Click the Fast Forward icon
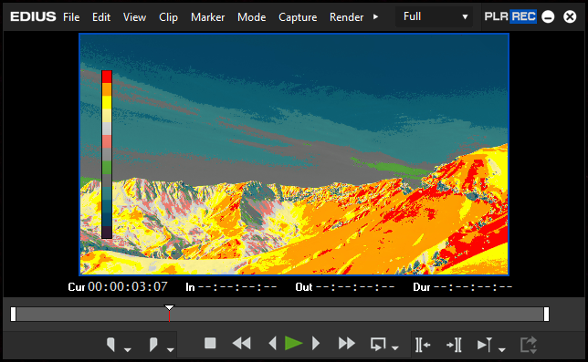This screenshot has height=362, width=588. 347,344
